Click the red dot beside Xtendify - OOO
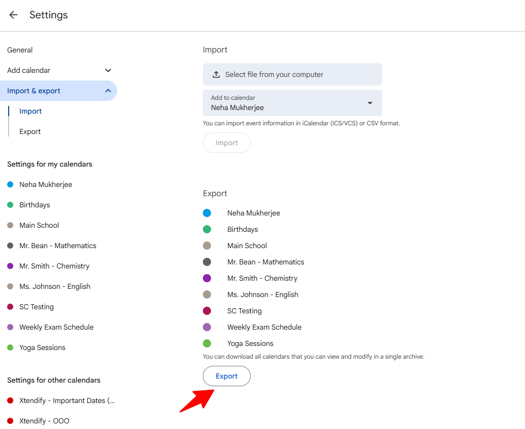525x429 pixels. [10, 421]
